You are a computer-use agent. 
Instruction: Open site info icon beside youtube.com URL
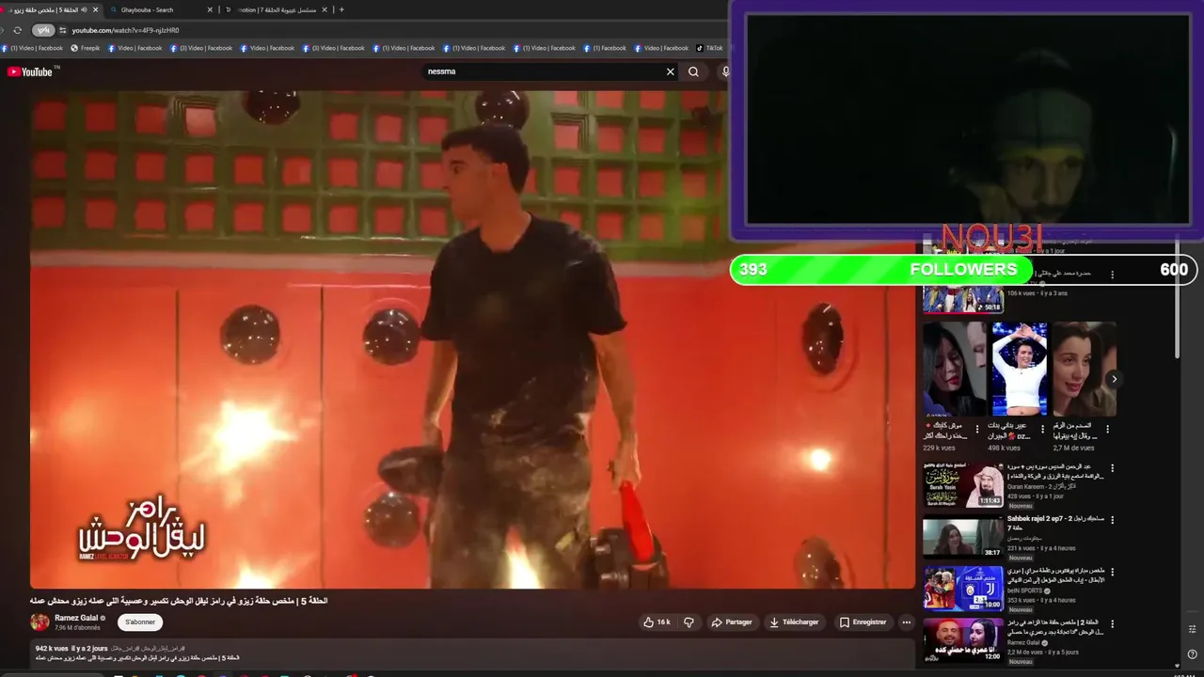click(x=63, y=30)
